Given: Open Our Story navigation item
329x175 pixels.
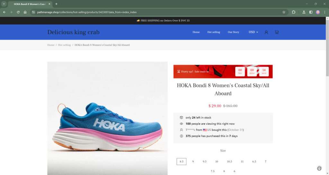Looking at the screenshot, I should (x=233, y=32).
